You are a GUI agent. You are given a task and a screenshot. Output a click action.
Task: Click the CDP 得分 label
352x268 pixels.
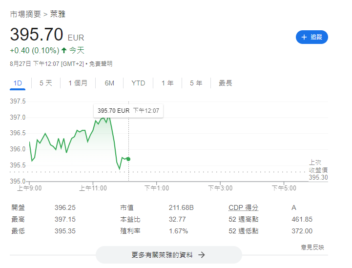click(243, 207)
